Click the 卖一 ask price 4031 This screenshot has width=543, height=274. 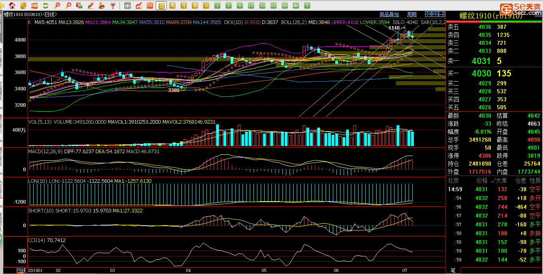click(x=481, y=61)
